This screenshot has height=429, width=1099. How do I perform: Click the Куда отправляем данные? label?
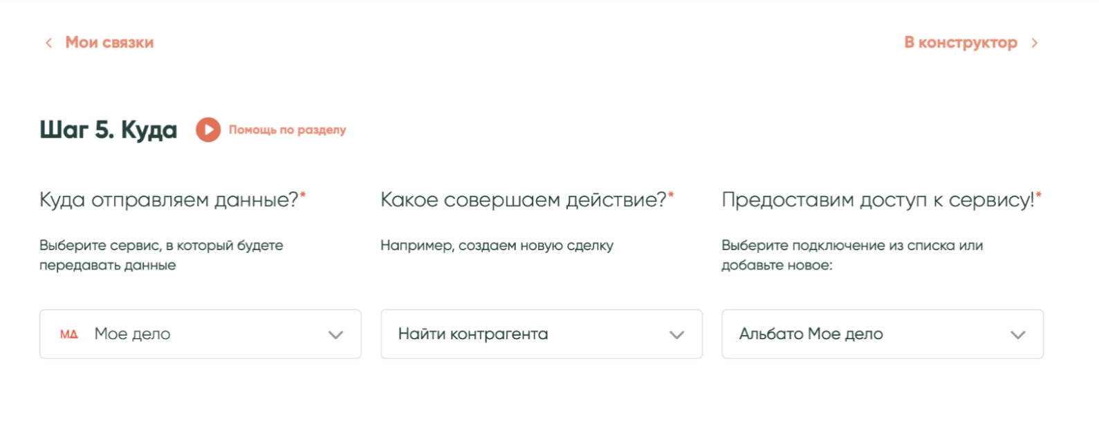(169, 200)
